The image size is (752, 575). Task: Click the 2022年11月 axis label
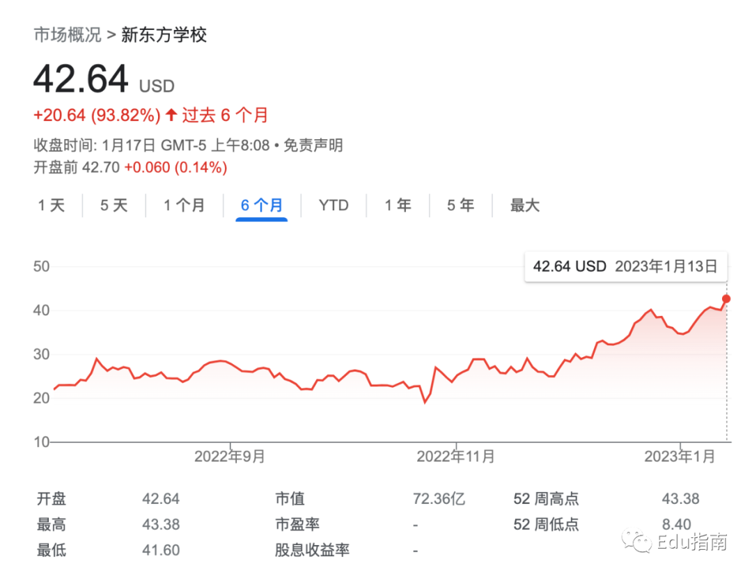click(x=455, y=456)
